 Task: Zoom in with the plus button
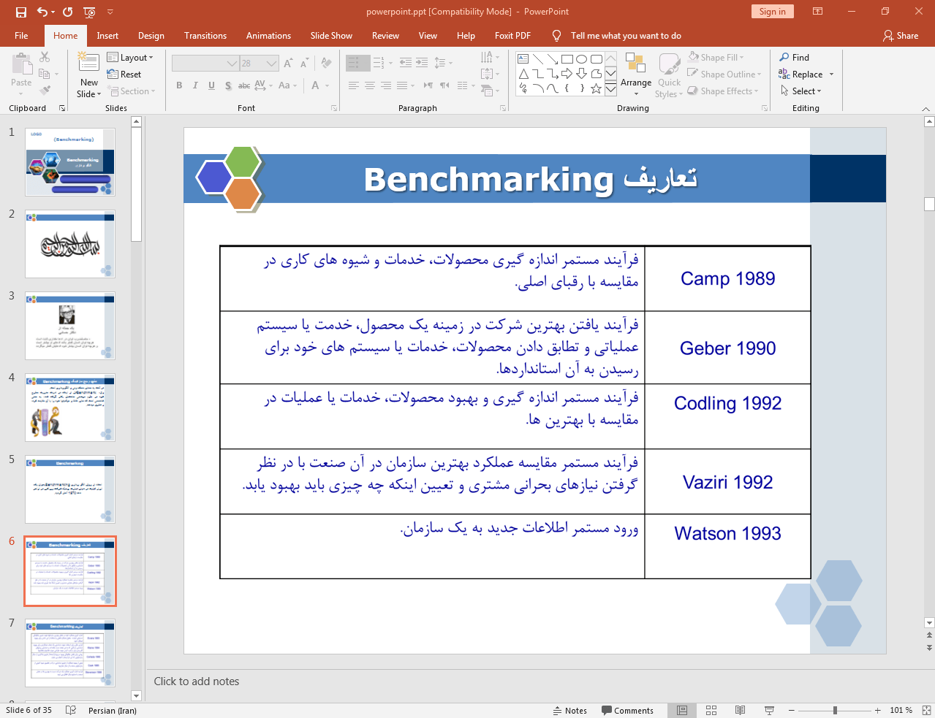tap(877, 710)
